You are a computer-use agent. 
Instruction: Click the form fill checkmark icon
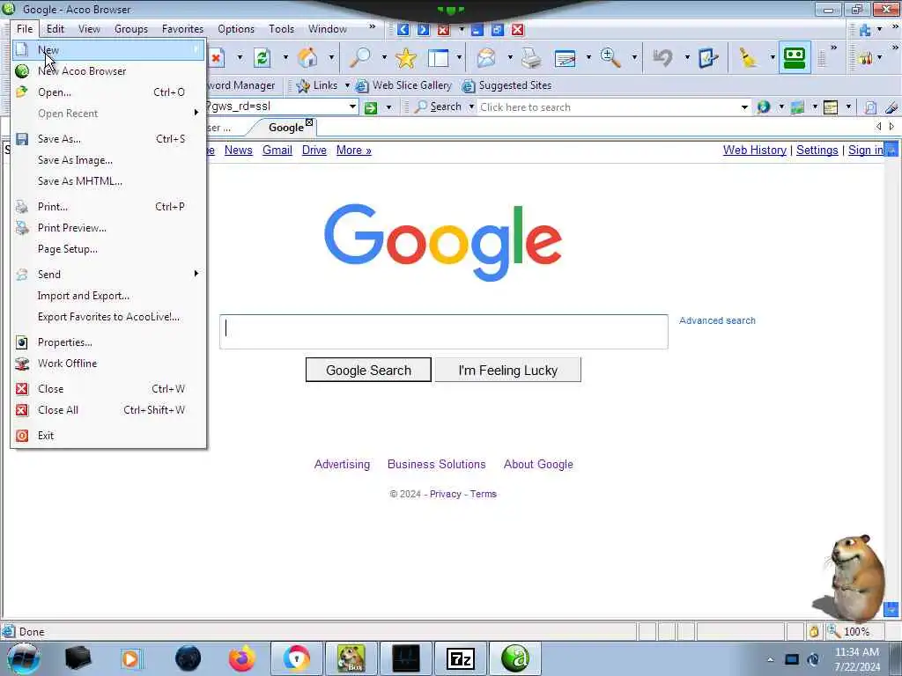coord(708,57)
